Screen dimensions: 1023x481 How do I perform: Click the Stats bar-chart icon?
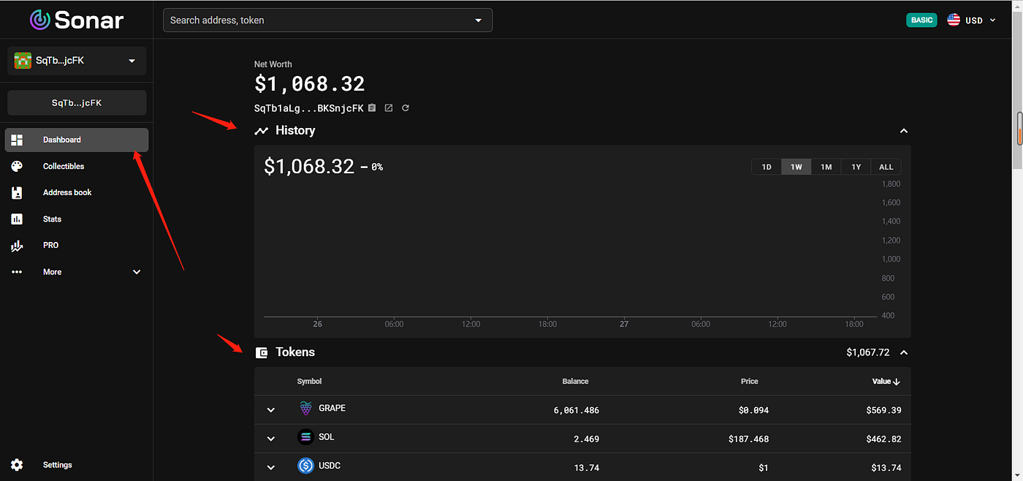18,219
